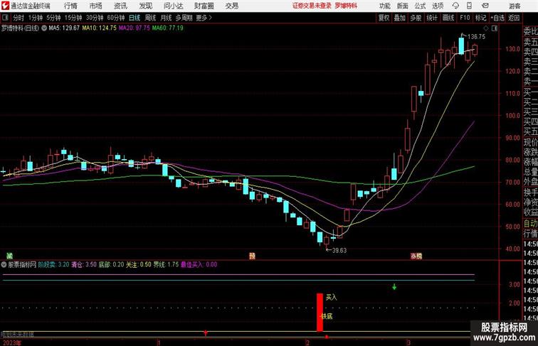
Task: Click the 标记 toolbar button
Action: click(x=480, y=18)
